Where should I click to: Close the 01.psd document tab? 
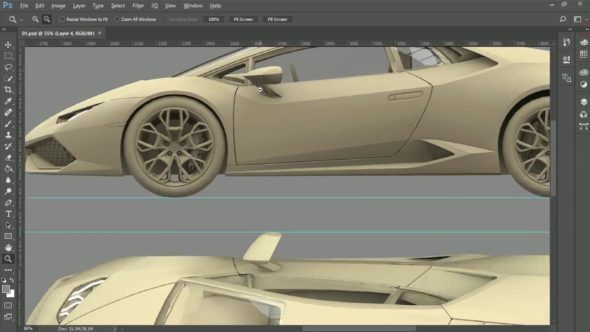[x=100, y=33]
